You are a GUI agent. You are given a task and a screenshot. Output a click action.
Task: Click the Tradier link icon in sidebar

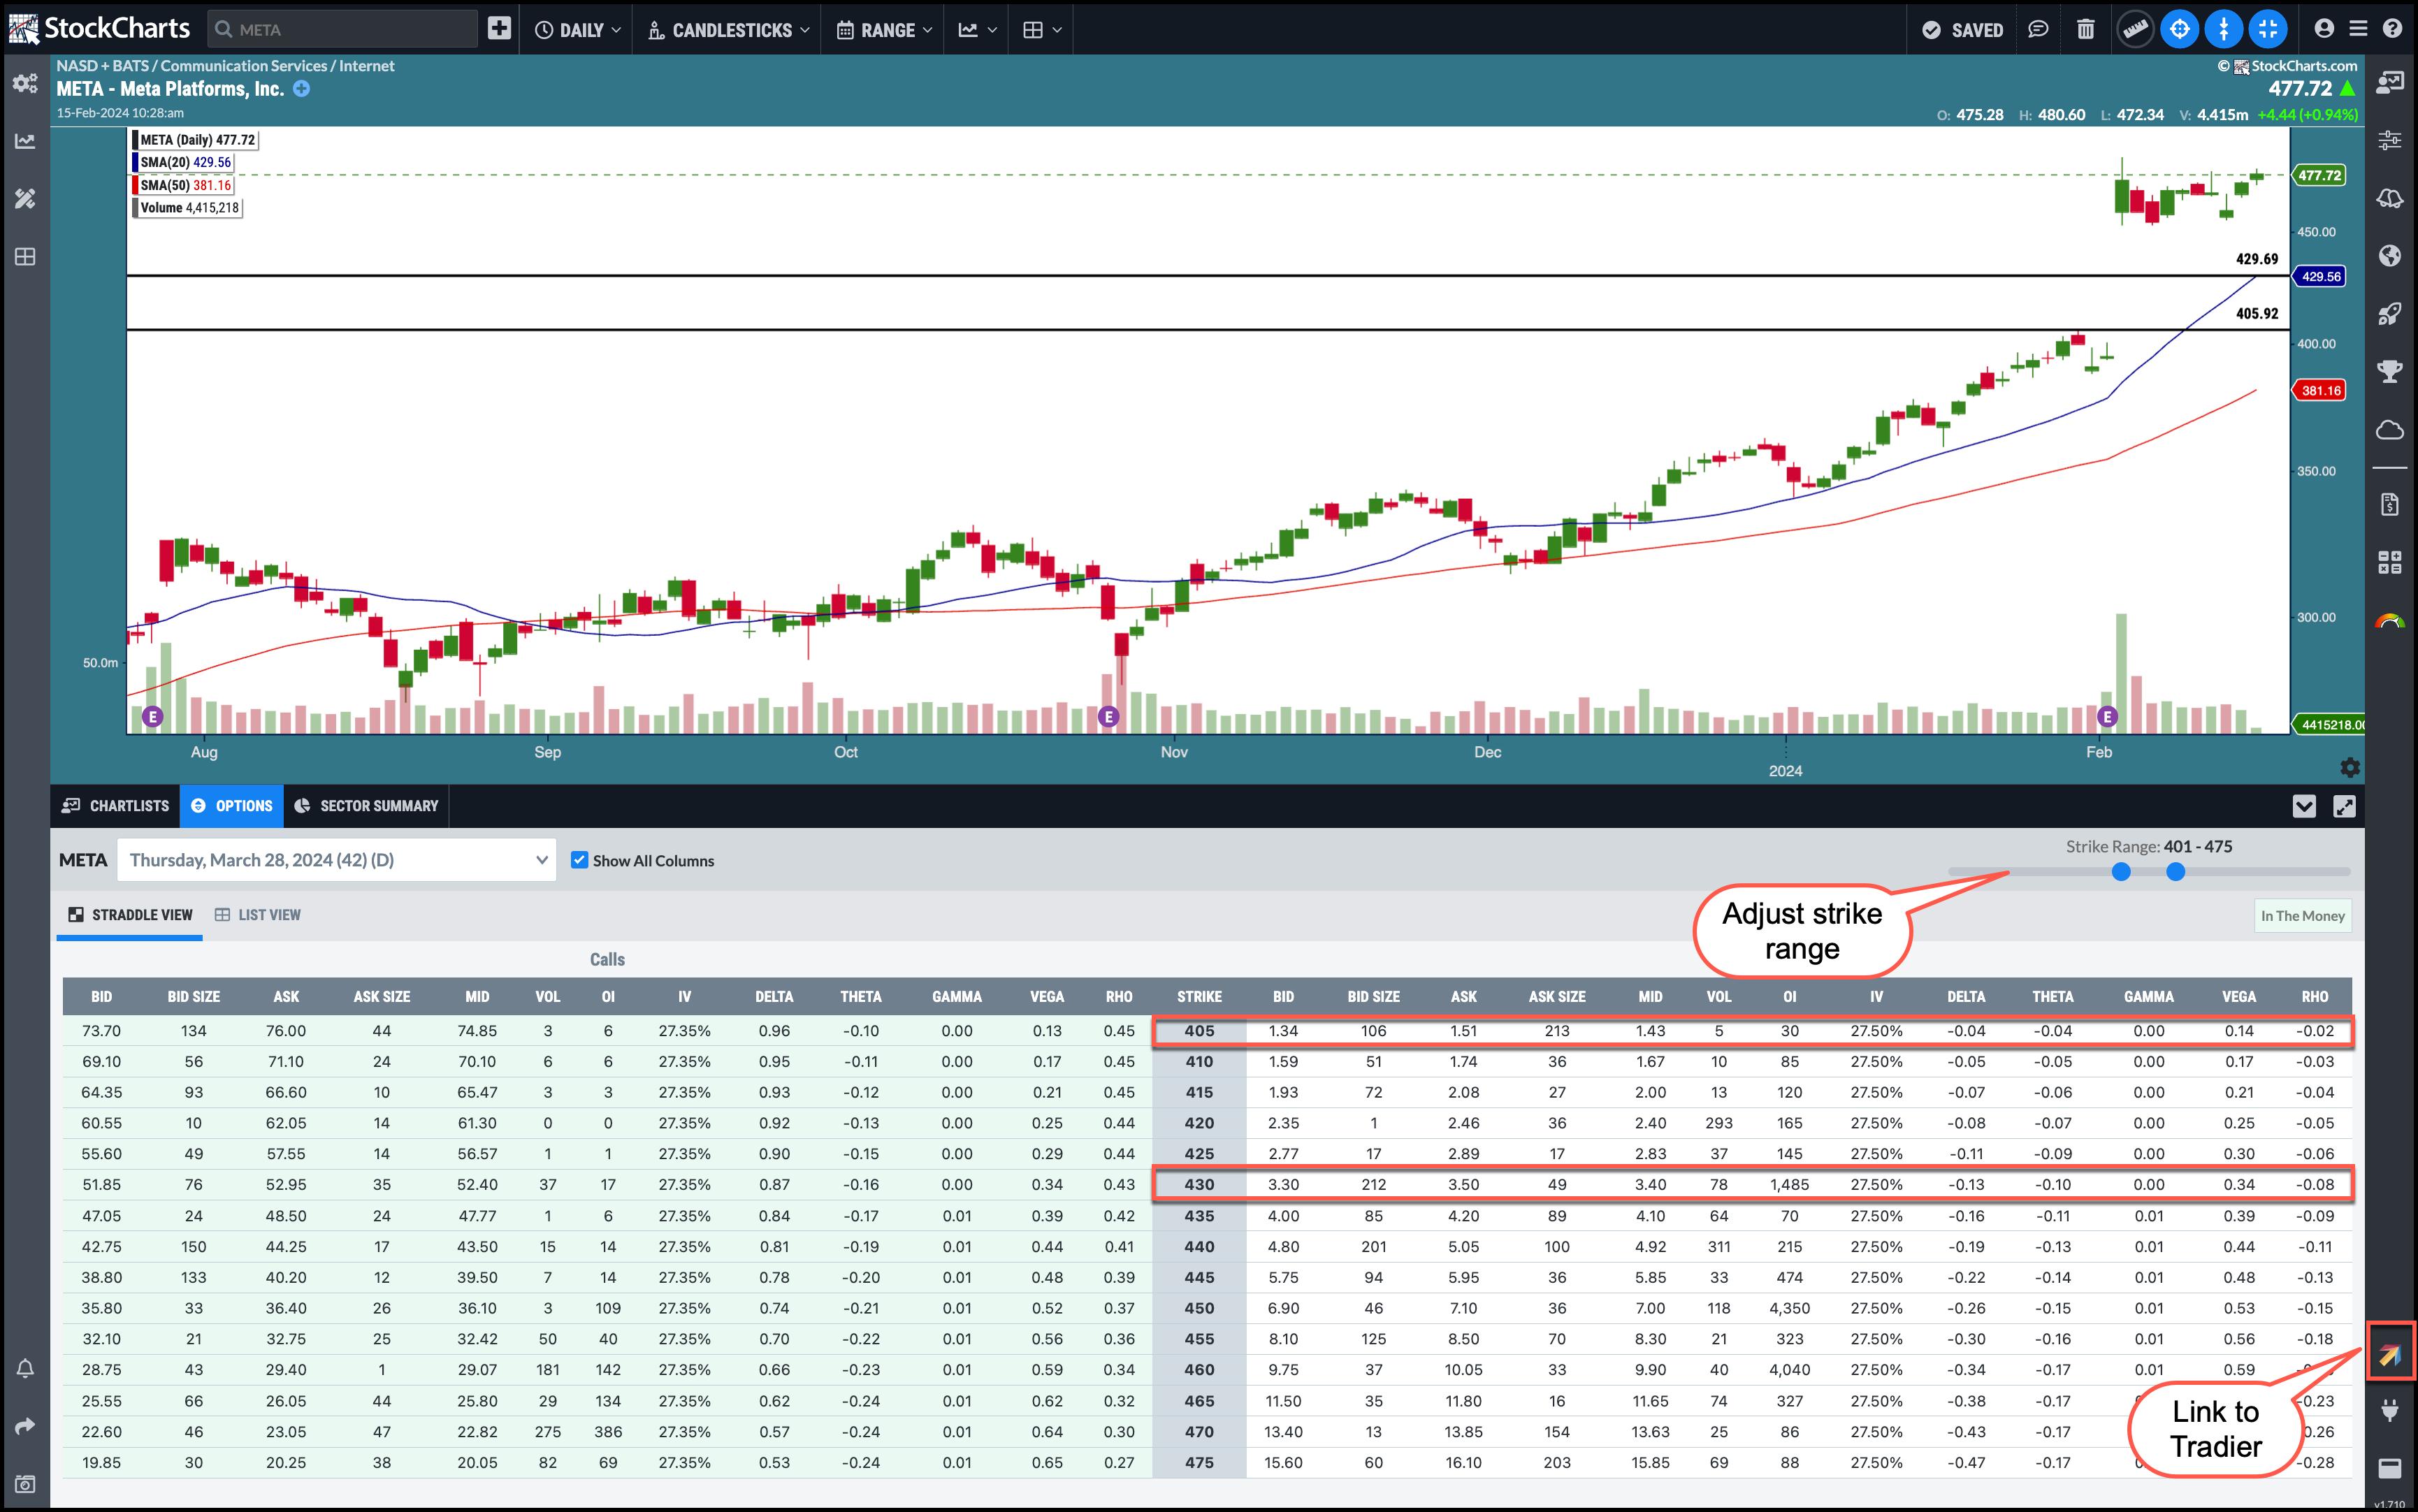(x=2390, y=1356)
